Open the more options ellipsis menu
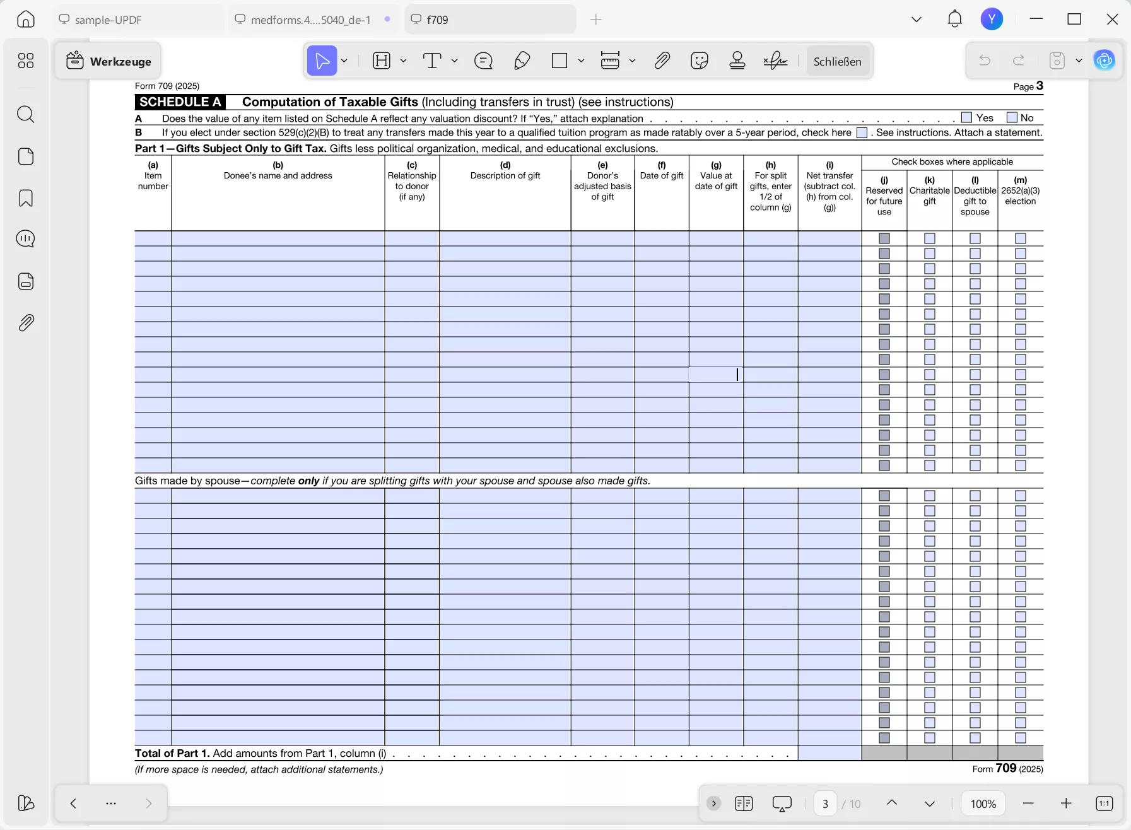Screen dimensions: 1131x830 click(111, 804)
